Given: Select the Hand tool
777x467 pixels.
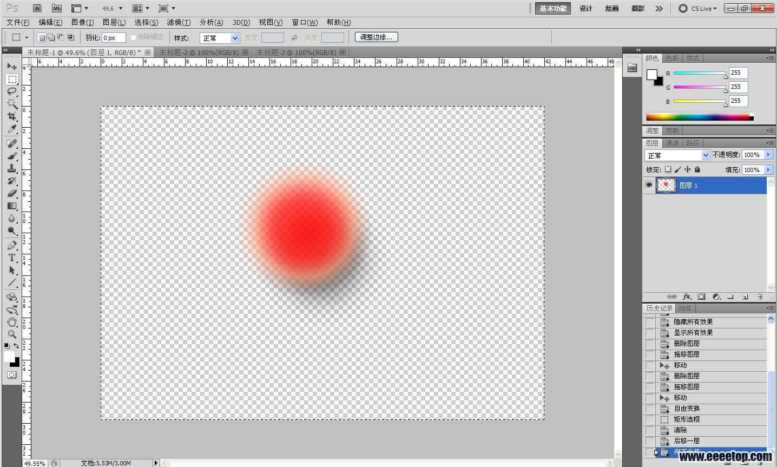Looking at the screenshot, I should [x=12, y=322].
